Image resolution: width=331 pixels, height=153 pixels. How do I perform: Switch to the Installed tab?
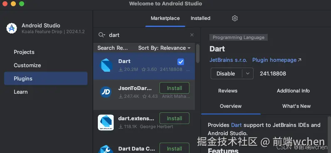pos(200,18)
